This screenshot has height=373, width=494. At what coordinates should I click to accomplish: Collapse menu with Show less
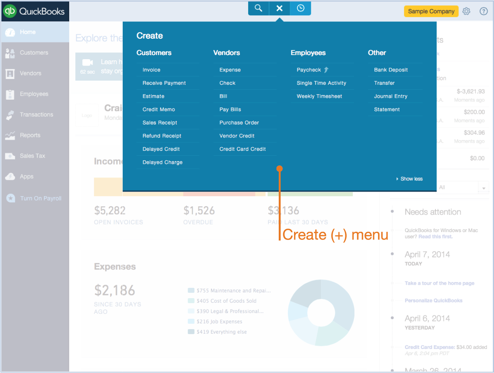[411, 179]
